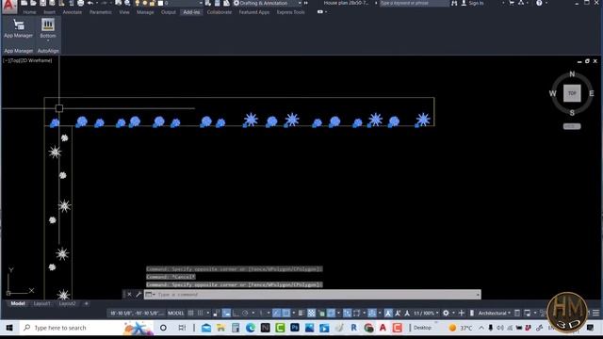This screenshot has width=603, height=339.
Task: Click the AutoAlign panel title
Action: (x=48, y=51)
